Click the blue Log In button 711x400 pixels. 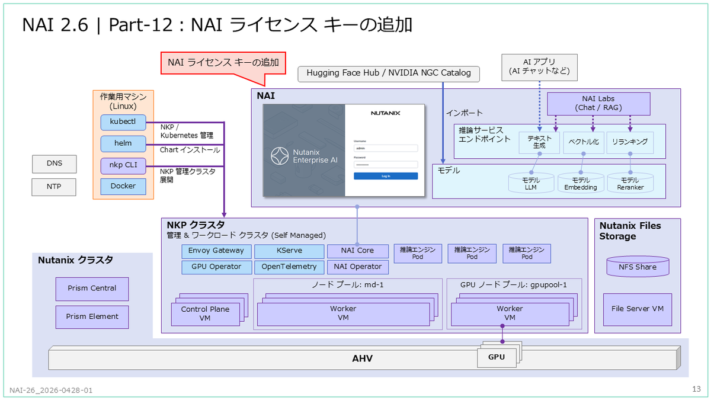(386, 176)
